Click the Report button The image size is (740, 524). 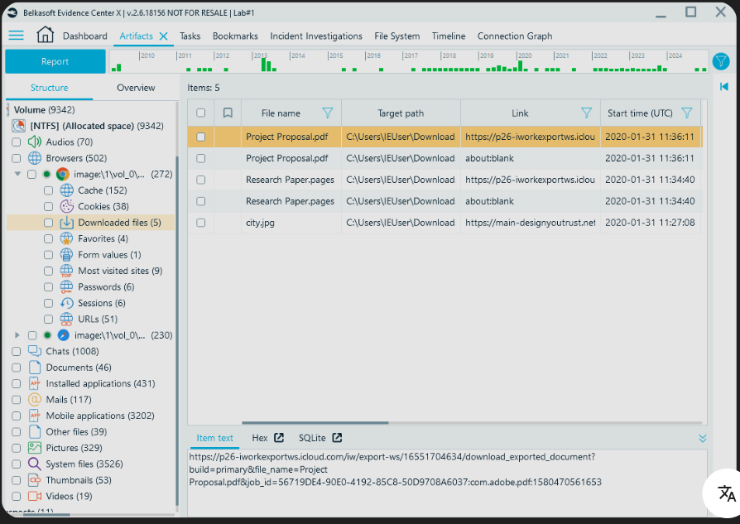point(55,61)
